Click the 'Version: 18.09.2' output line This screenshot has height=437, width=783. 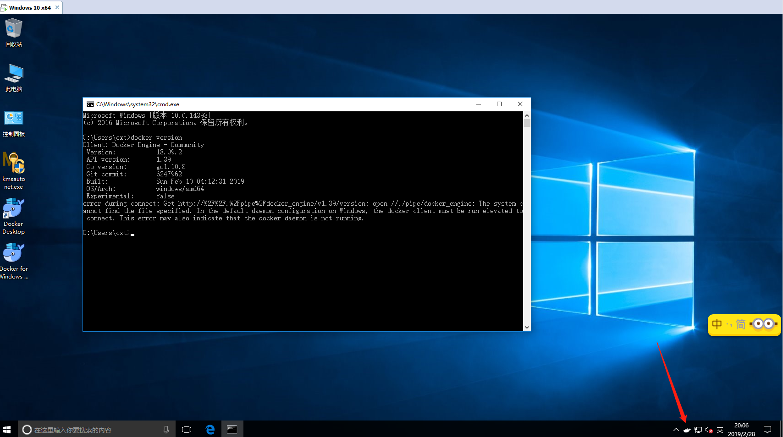pyautogui.click(x=134, y=152)
